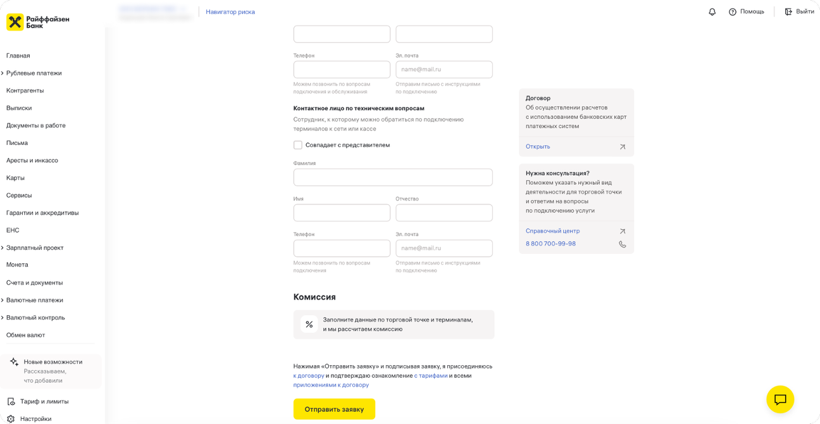Click the notifications bell icon
The height and width of the screenshot is (424, 820).
[x=712, y=12]
